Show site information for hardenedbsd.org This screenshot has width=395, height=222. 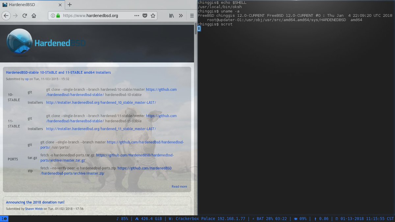[52, 15]
